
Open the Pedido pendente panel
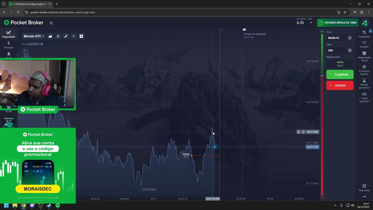click(364, 84)
